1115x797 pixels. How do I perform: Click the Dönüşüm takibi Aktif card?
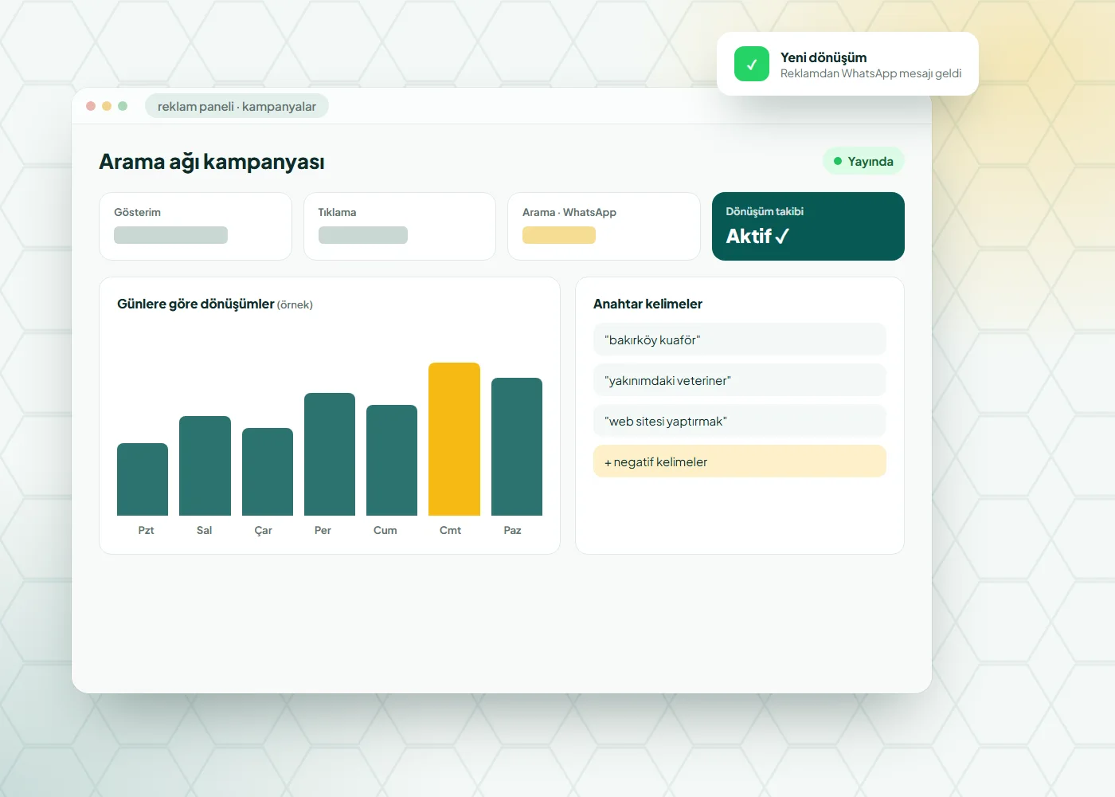click(x=808, y=226)
